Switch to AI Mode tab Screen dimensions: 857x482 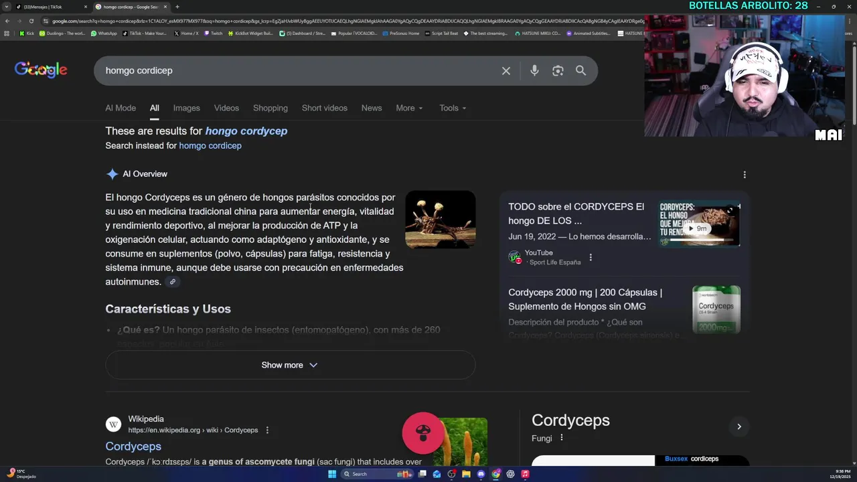point(121,108)
